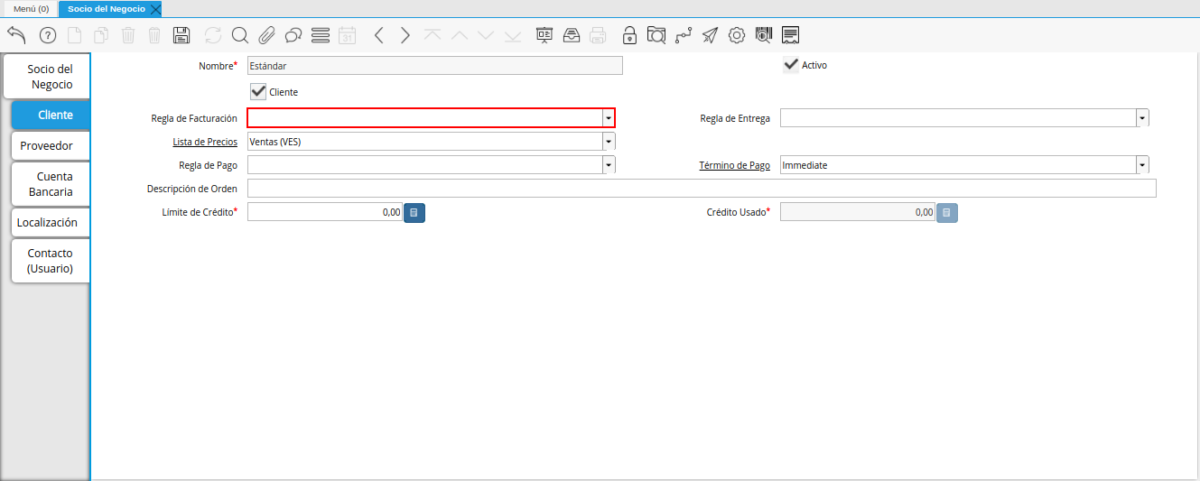
Task: Open the chat bubbles icon
Action: 293,35
